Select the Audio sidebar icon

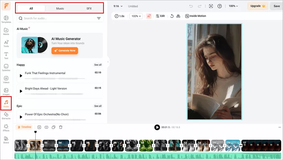(6, 104)
